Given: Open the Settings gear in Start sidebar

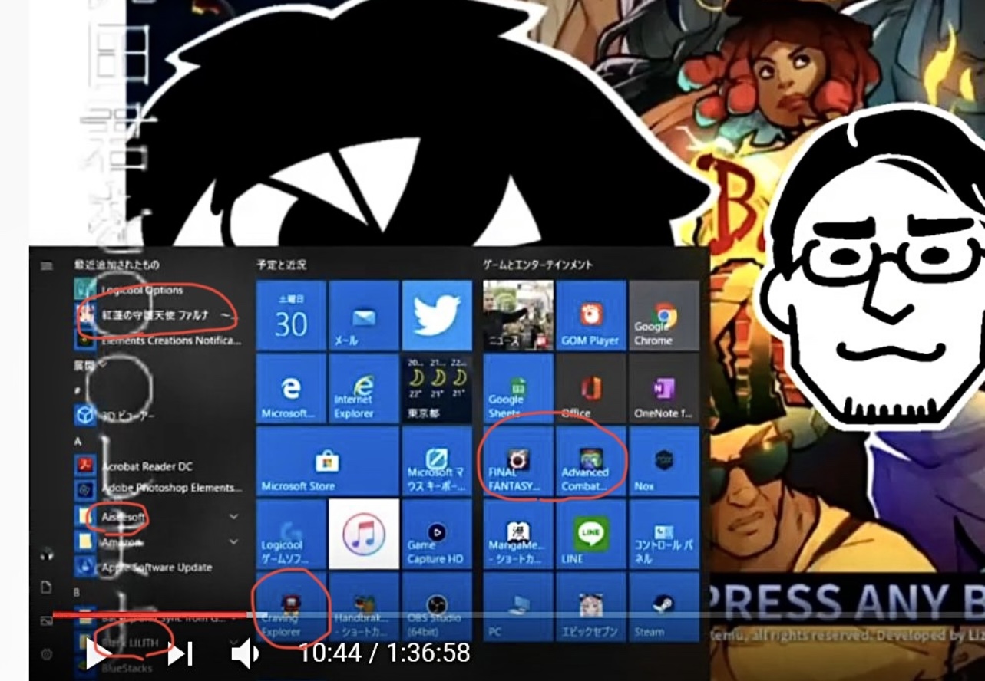Looking at the screenshot, I should pyautogui.click(x=46, y=654).
